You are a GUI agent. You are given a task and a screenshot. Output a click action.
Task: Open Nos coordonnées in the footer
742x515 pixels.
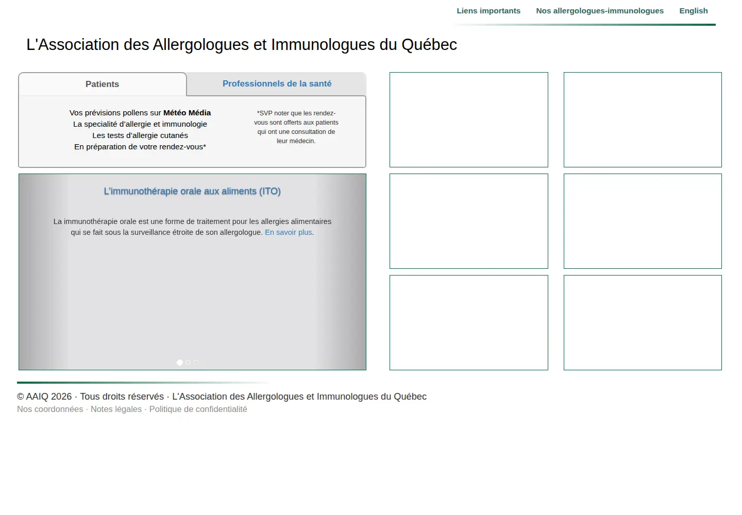click(50, 409)
